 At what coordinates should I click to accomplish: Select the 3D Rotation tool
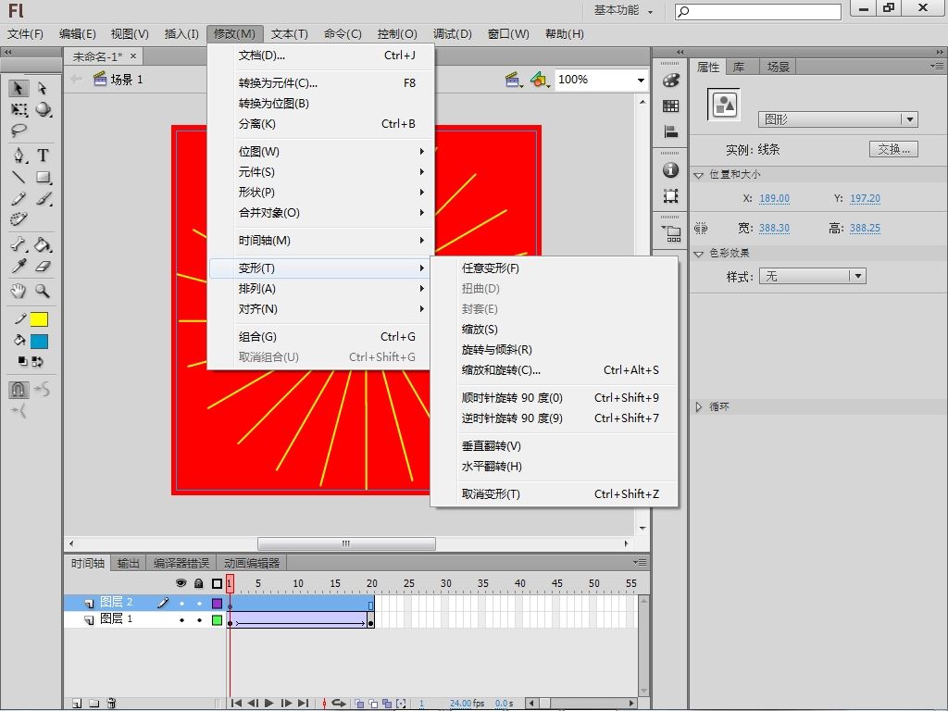43,110
